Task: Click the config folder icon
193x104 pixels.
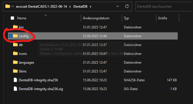Action: pyautogui.click(x=15, y=36)
